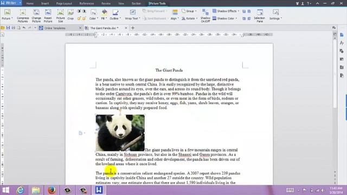Viewport: 347px width, 195px height.
Task: Click the tab selector at the ruler corner
Action: 2,35
